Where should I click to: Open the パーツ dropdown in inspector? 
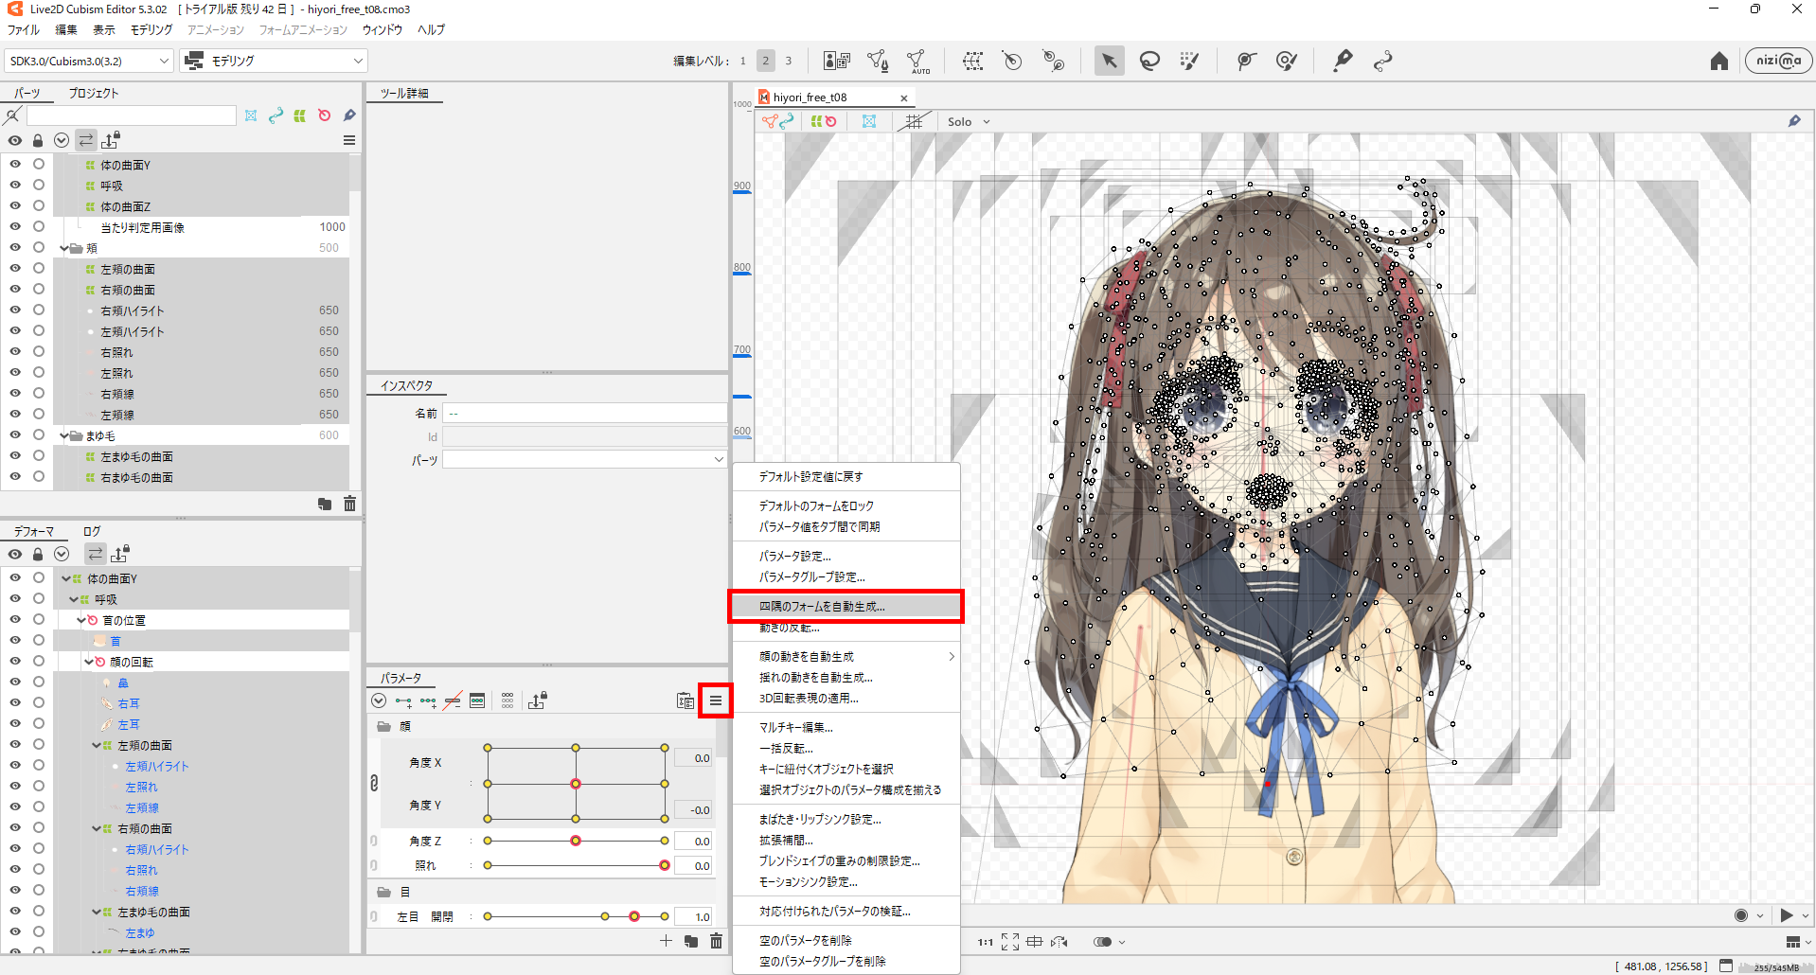pyautogui.click(x=584, y=459)
